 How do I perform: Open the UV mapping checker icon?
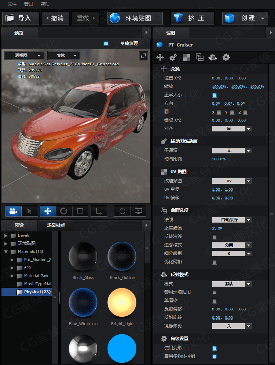186,57
